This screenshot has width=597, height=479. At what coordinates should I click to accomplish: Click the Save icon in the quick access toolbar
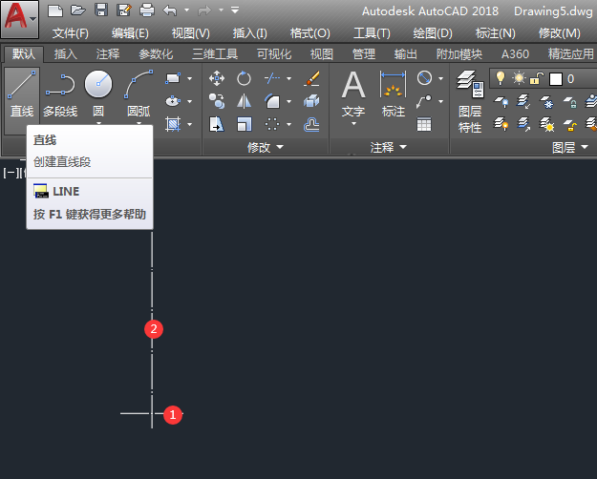[101, 10]
